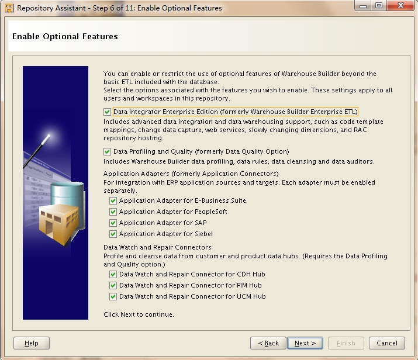Close the Repository Assistant window
This screenshot has width=418, height=360.
click(x=400, y=6)
